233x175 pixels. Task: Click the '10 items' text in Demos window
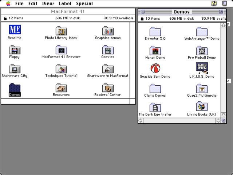[x=153, y=19]
